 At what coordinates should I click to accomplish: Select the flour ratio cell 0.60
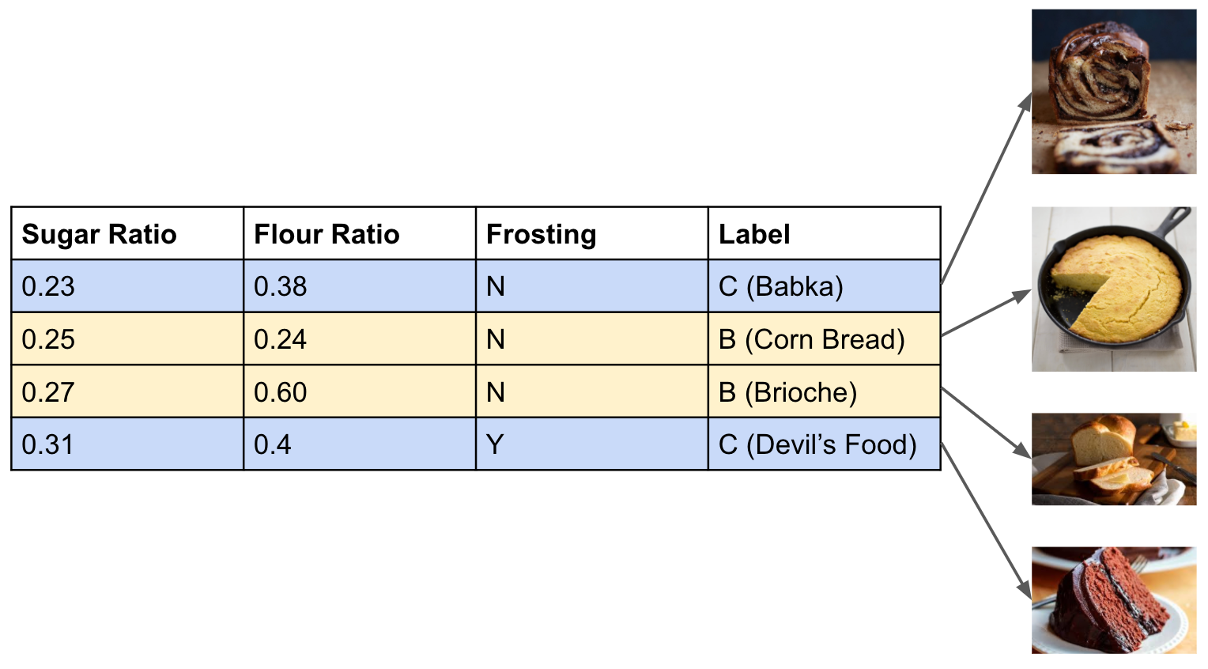coord(360,392)
